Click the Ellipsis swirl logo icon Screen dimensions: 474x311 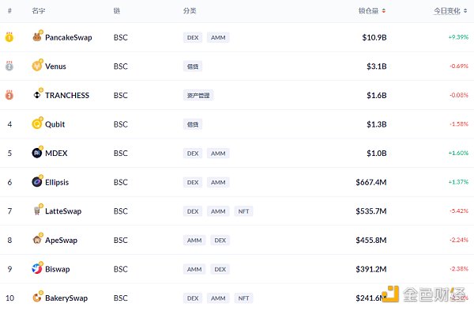(37, 182)
